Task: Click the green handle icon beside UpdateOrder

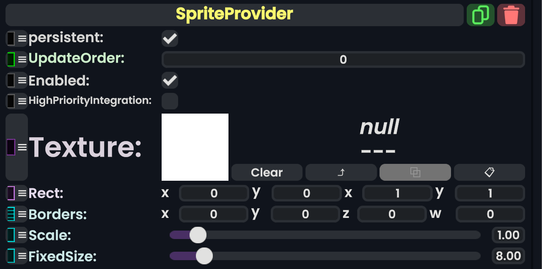Action: click(11, 59)
